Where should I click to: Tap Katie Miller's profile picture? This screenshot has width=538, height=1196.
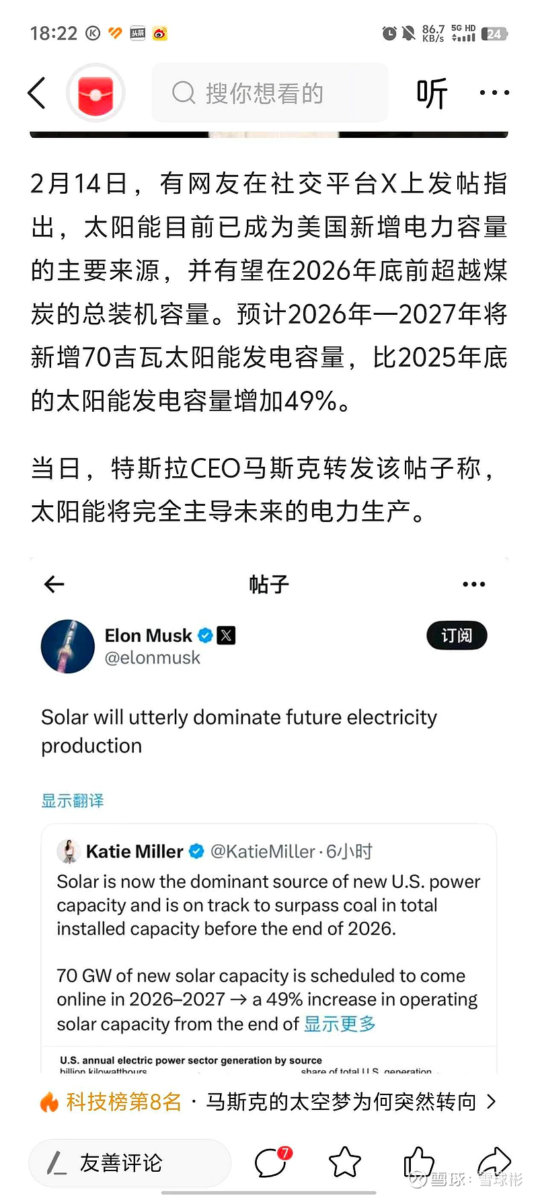(x=69, y=852)
